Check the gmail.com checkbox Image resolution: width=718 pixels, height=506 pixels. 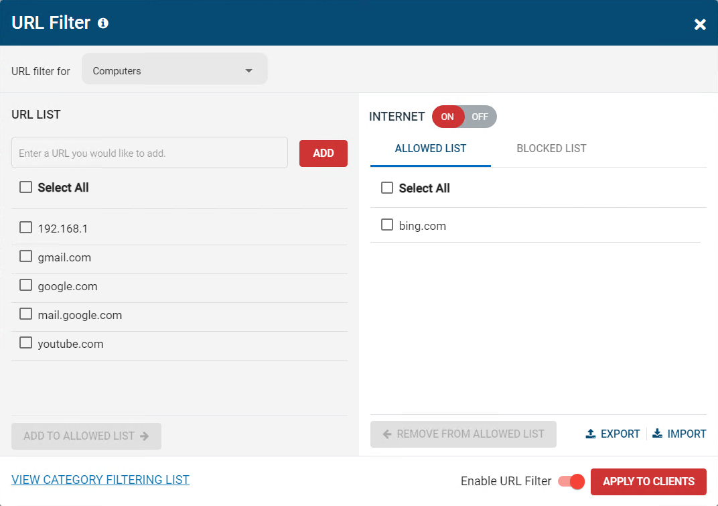tap(25, 256)
